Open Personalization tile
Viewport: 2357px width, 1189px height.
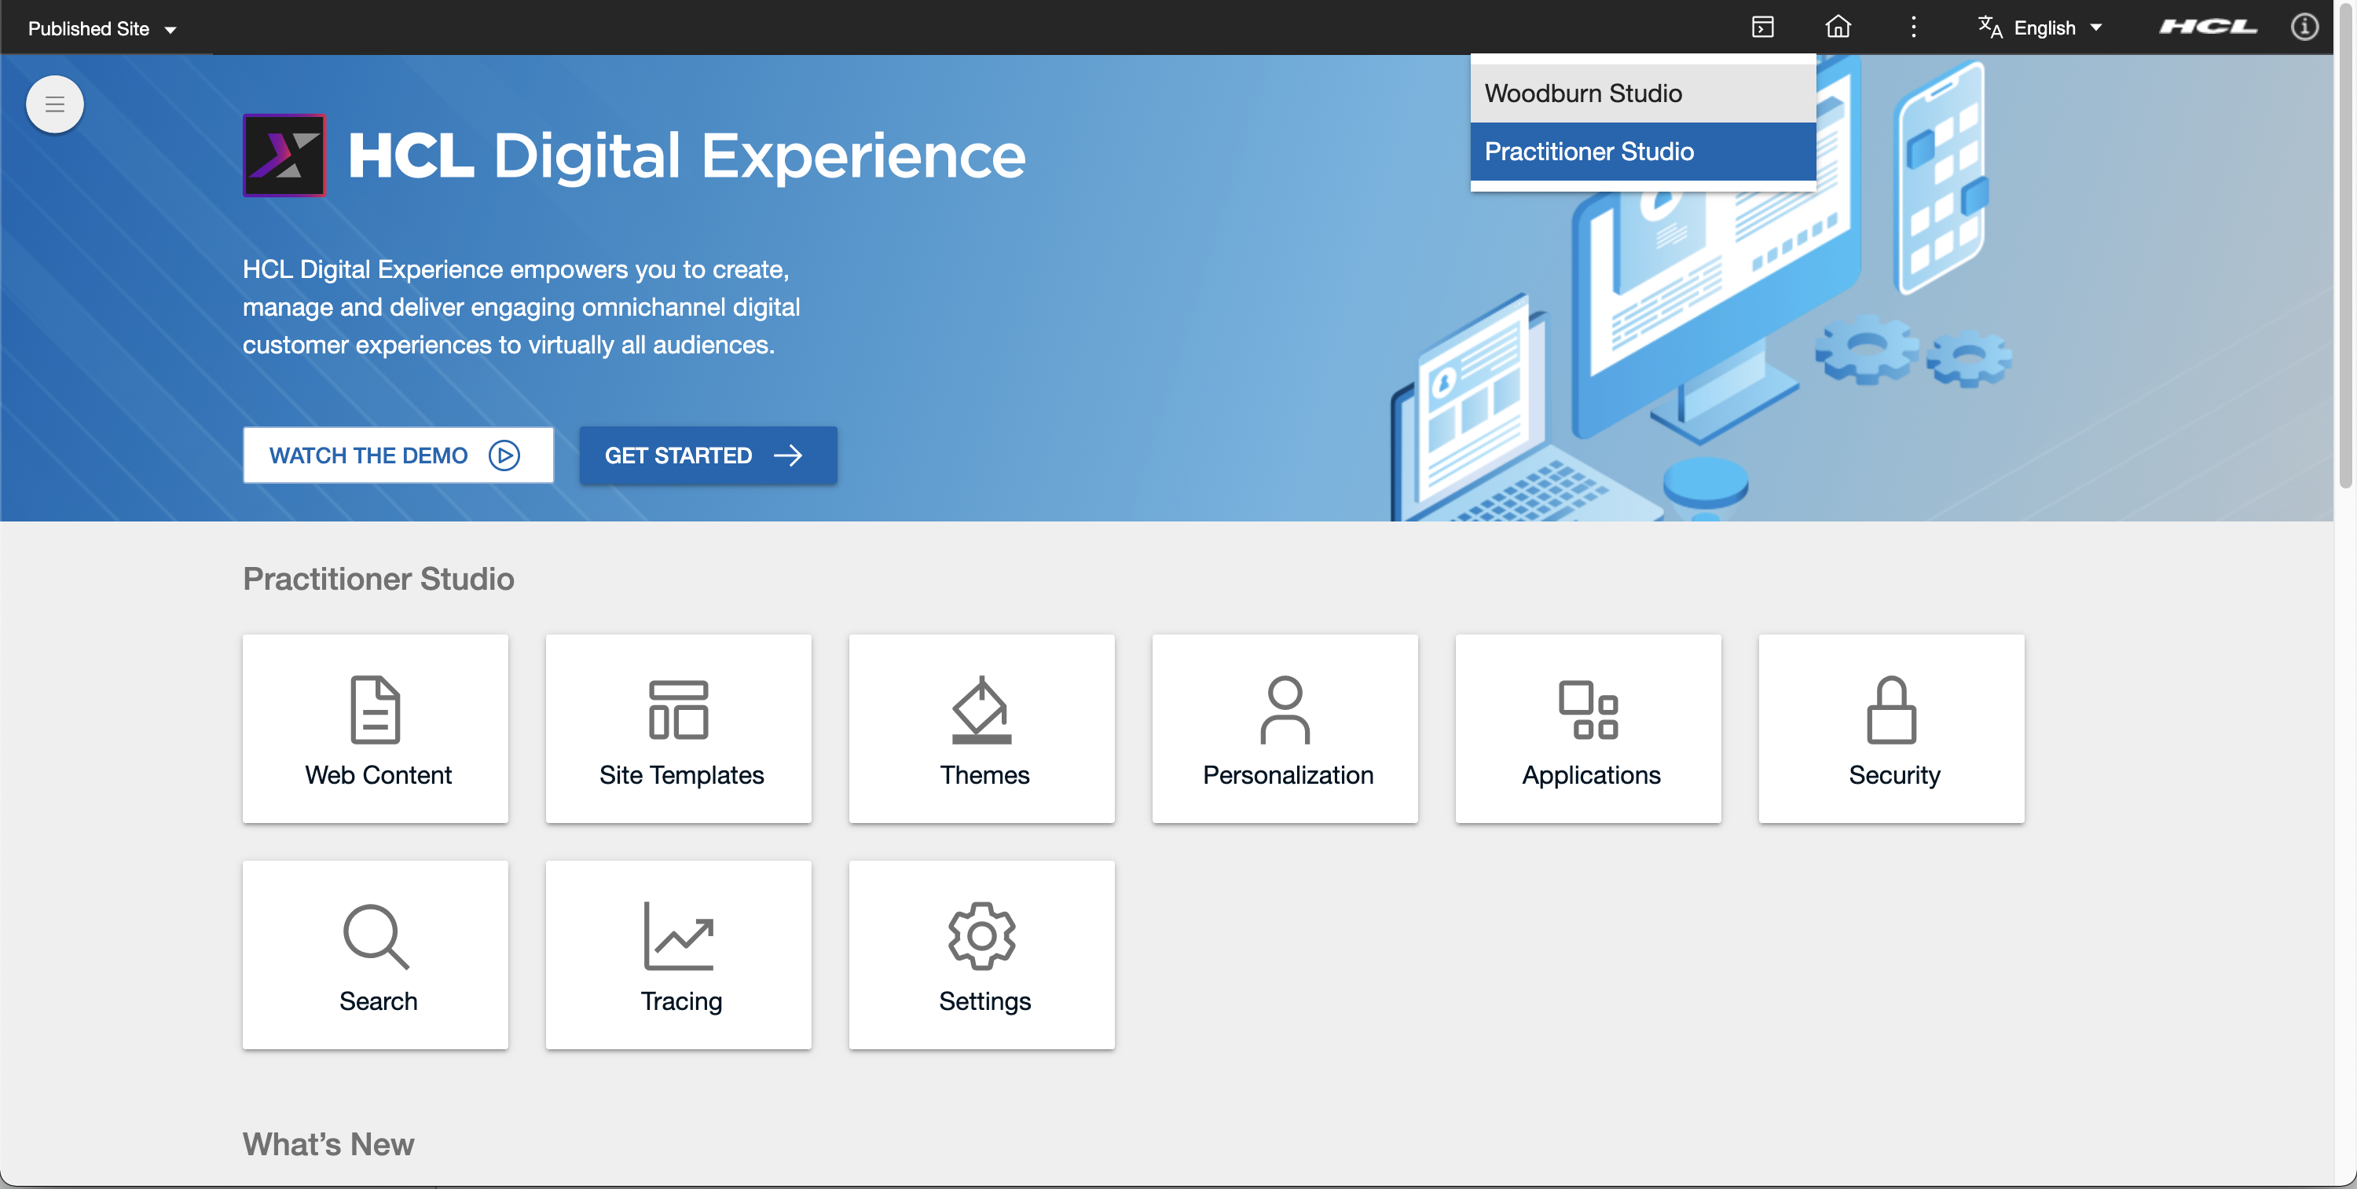click(1285, 728)
